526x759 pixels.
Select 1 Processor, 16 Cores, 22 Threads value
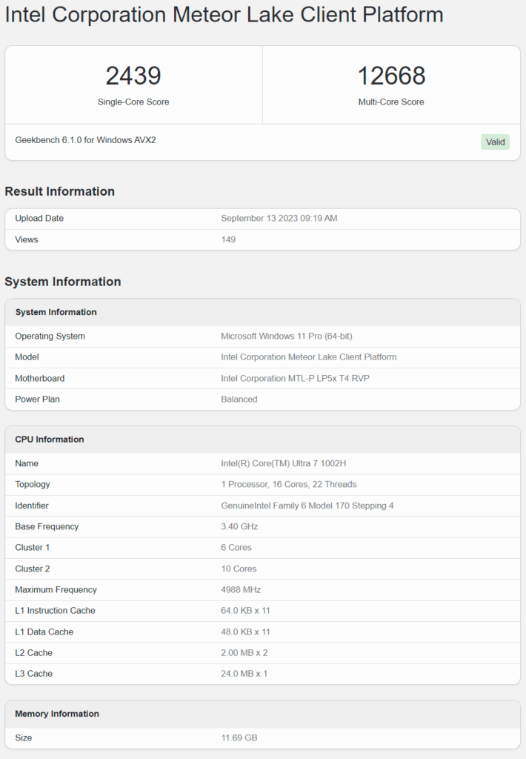289,485
